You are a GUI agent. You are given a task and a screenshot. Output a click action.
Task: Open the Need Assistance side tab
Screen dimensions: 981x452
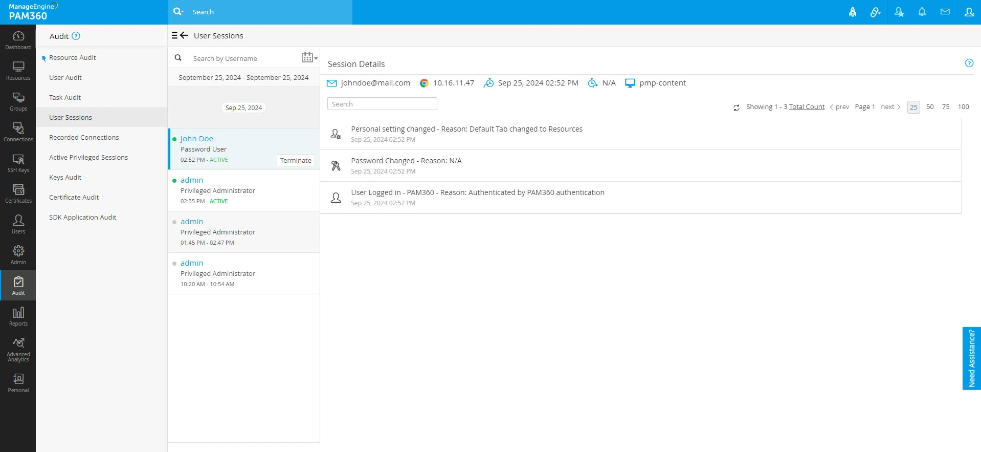point(971,358)
